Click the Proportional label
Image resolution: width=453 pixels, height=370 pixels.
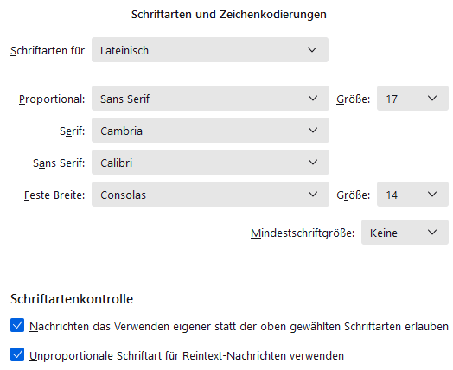click(x=52, y=99)
